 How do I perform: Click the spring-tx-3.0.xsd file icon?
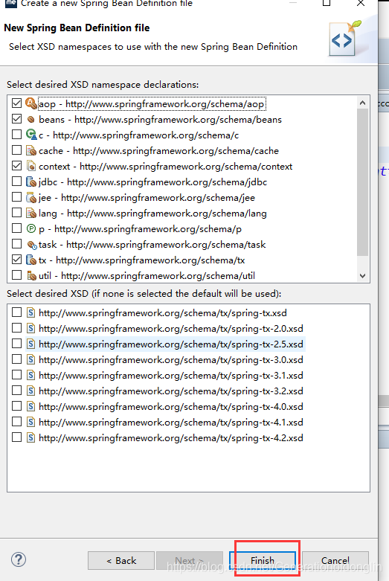click(x=31, y=359)
